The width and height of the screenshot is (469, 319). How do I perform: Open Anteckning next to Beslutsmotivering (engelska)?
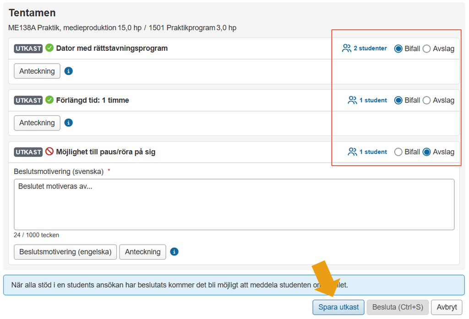coord(143,252)
